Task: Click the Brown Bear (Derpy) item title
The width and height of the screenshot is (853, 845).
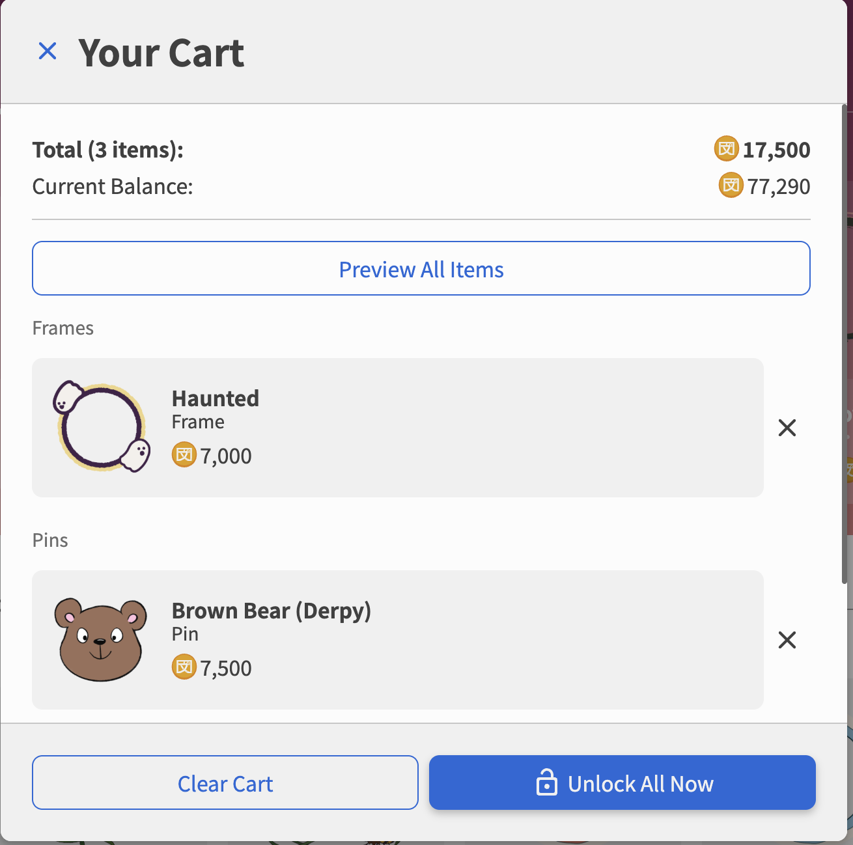Action: [271, 611]
